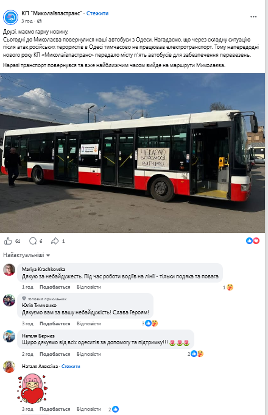This screenshot has height=415, width=268.
Task: Click the thumbs-up like icon under the photo
Action: pos(8,241)
